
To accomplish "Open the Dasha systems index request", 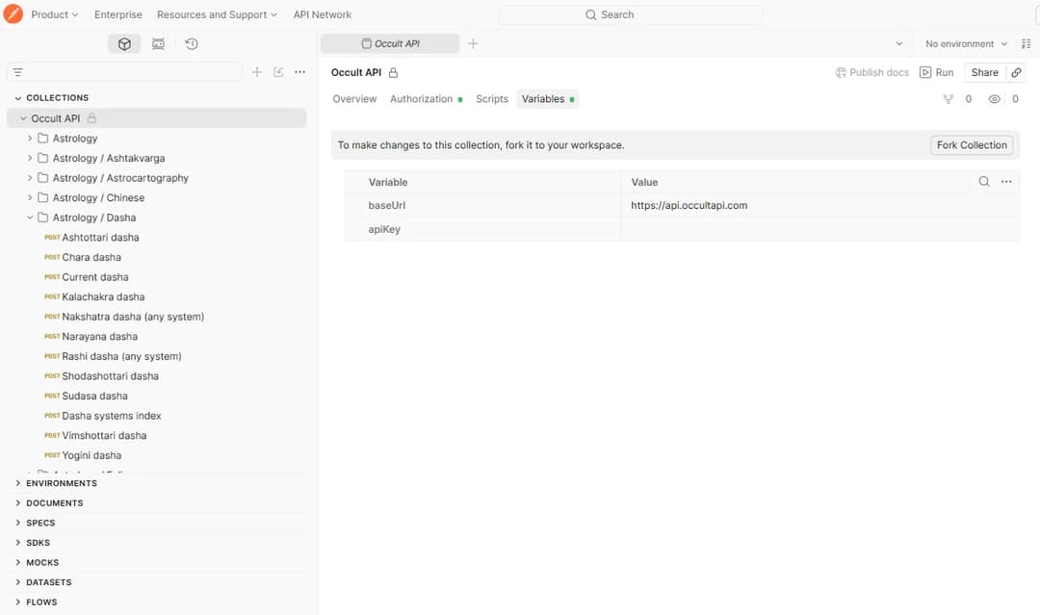I will (x=112, y=416).
